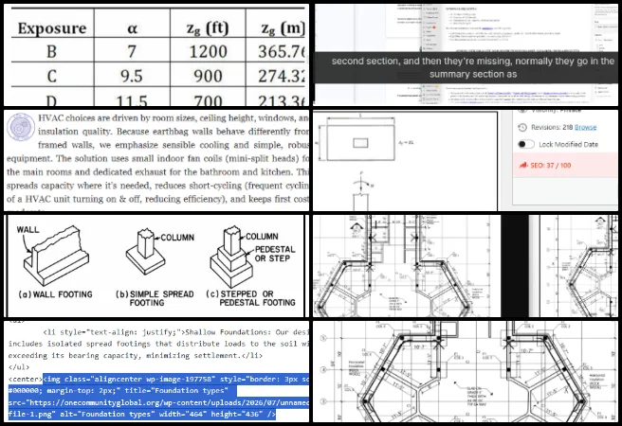Viewport: 622px width, 426px height.
Task: Click grid bubble 5 on the foundation plan
Action: pyautogui.click(x=323, y=338)
